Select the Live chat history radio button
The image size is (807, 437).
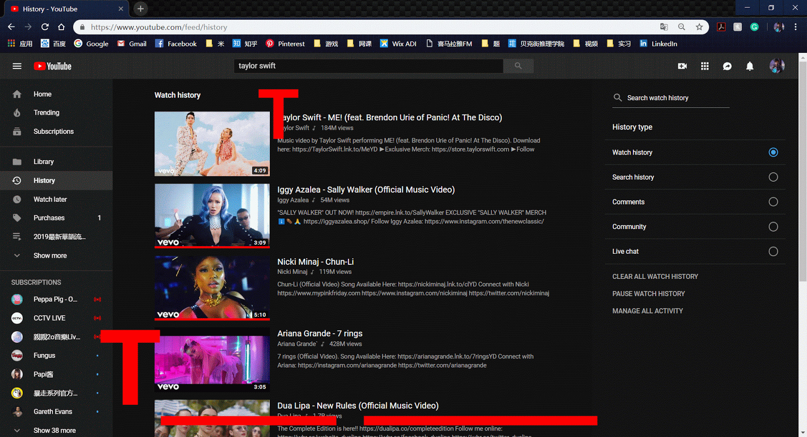coord(773,251)
